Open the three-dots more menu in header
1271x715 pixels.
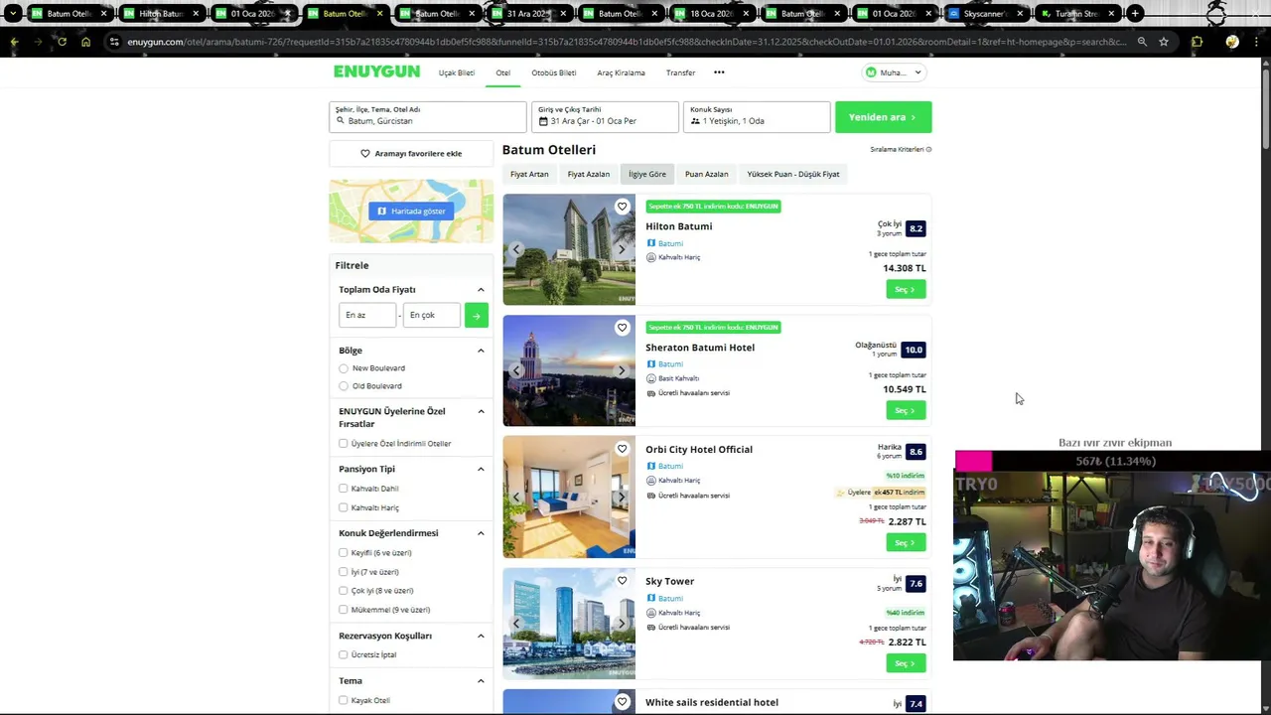[x=719, y=72]
